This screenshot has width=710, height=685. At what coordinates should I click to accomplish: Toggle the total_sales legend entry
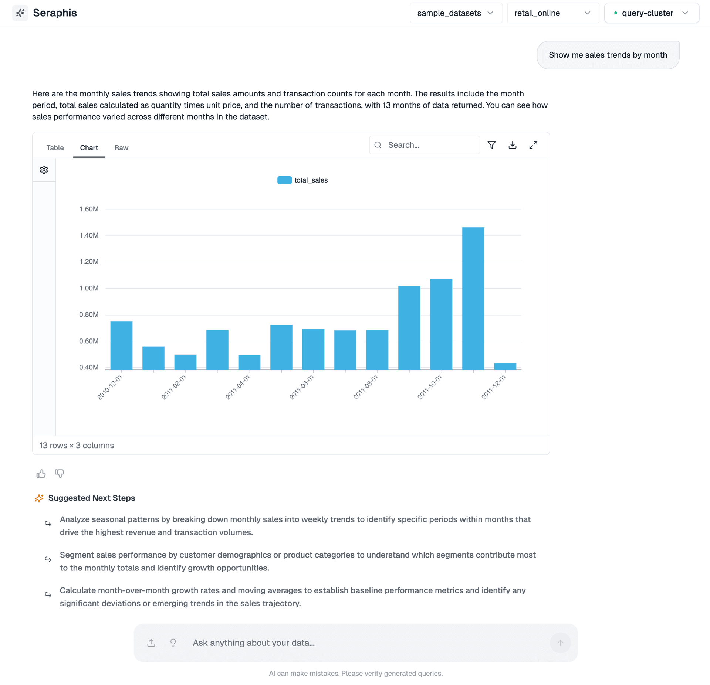pyautogui.click(x=302, y=180)
